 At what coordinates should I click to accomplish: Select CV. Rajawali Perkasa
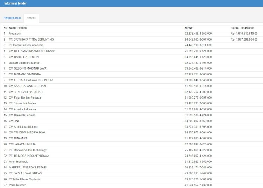[22, 115]
